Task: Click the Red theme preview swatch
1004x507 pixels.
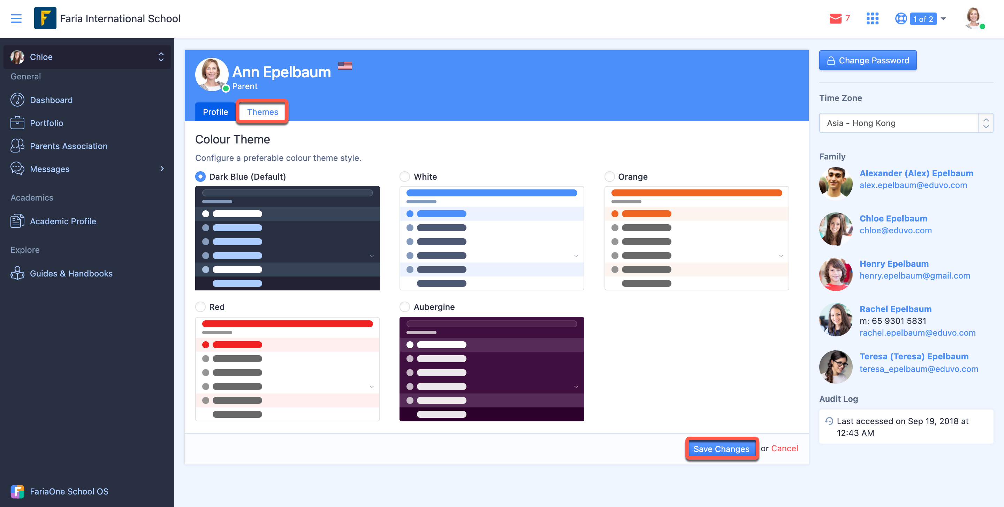Action: click(x=287, y=369)
